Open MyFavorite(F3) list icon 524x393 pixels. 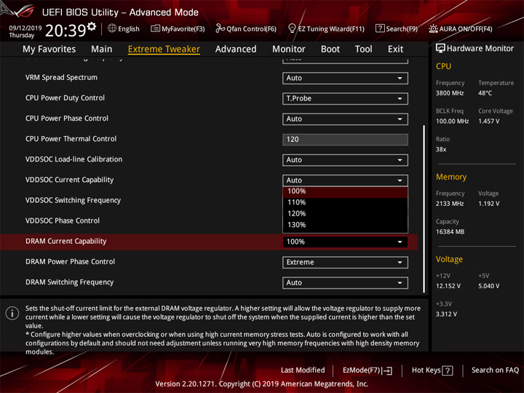(x=155, y=28)
